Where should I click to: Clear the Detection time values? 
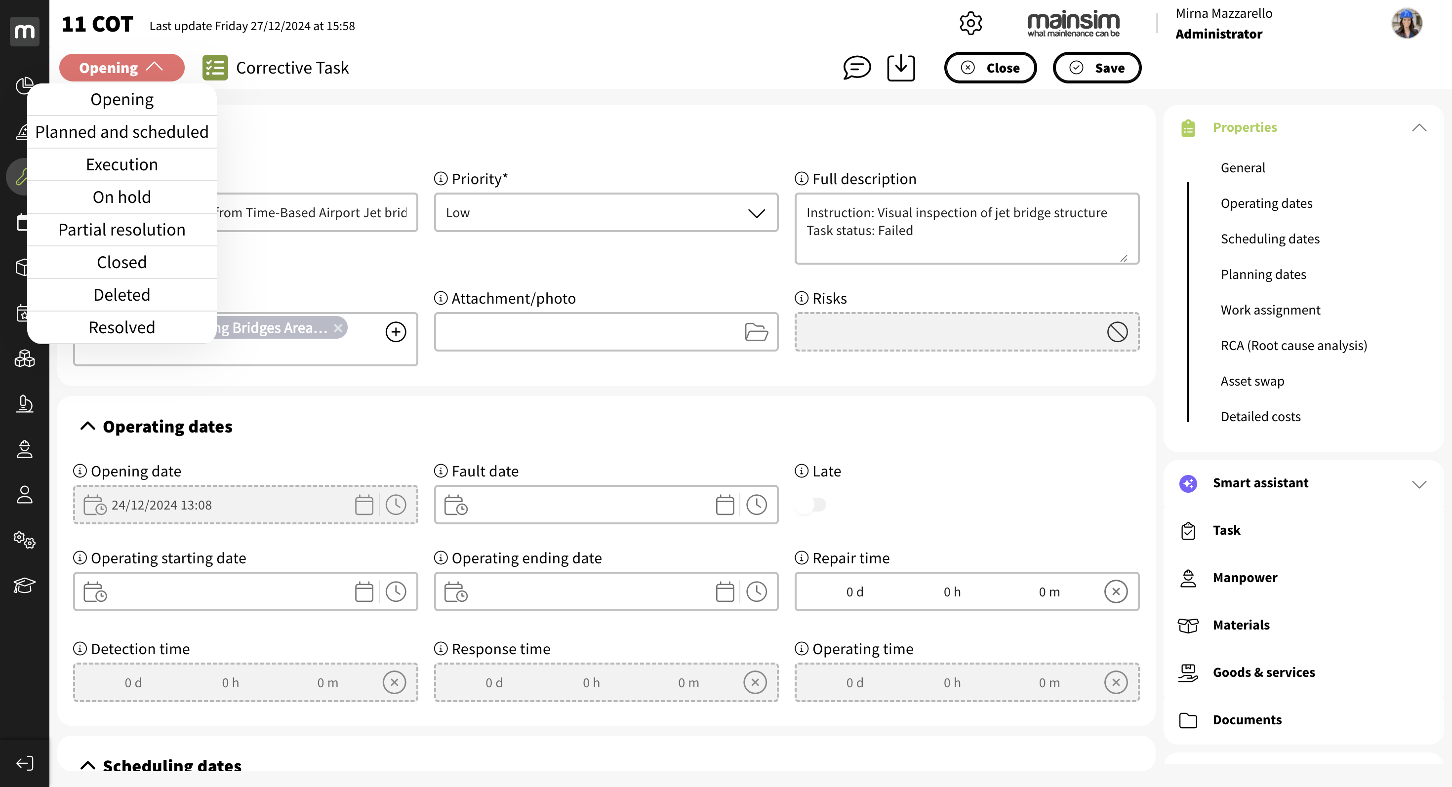(394, 682)
